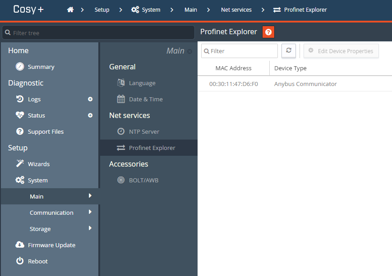Click the System gears icon in sidebar

click(x=20, y=180)
